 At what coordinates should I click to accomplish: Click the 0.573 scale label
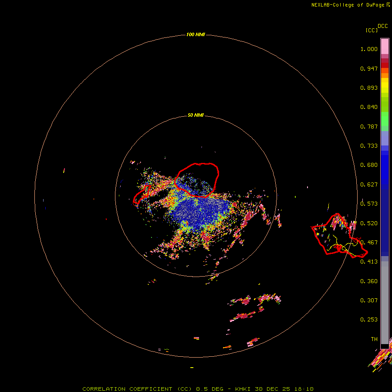click(369, 204)
